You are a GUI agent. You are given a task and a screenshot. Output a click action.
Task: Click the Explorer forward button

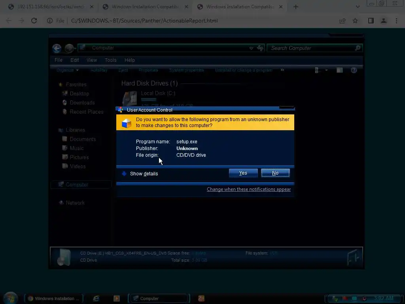(x=69, y=48)
